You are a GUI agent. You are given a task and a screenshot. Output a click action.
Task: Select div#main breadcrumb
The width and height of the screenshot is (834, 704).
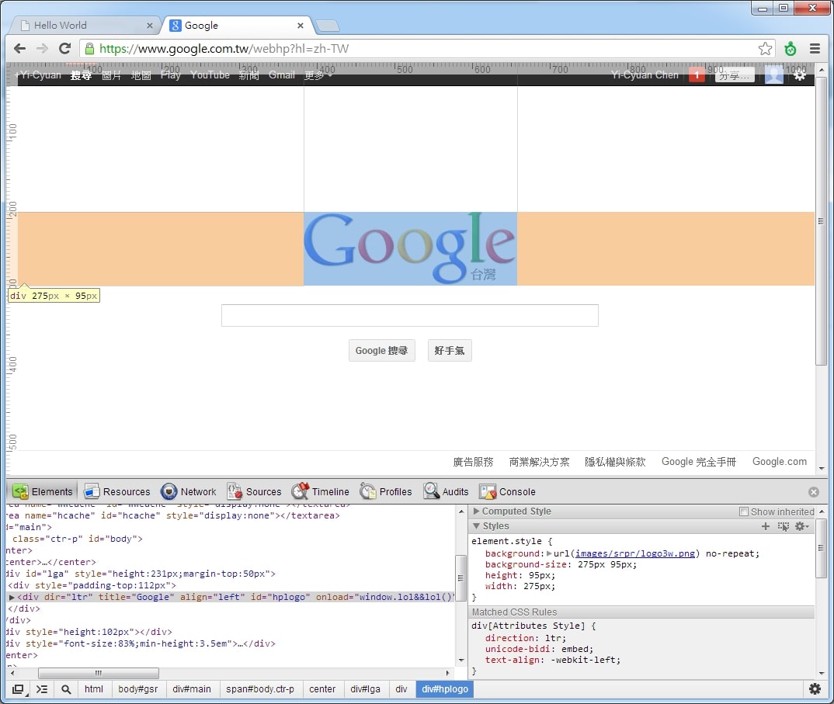click(x=192, y=689)
